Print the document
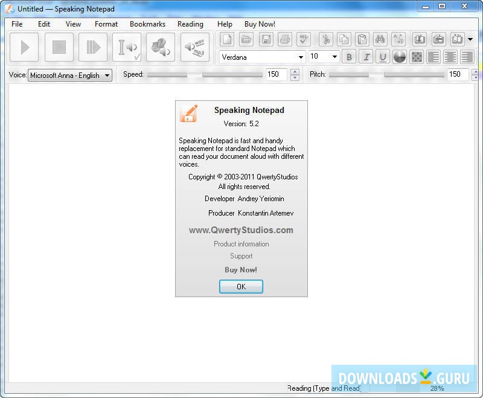Image resolution: width=483 pixels, height=398 pixels. coord(285,39)
